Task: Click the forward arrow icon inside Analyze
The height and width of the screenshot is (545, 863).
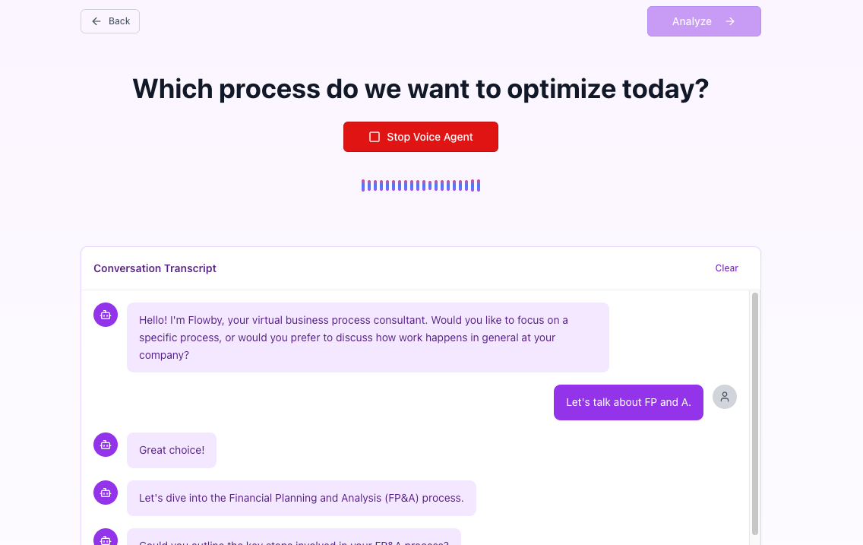Action: pos(729,21)
